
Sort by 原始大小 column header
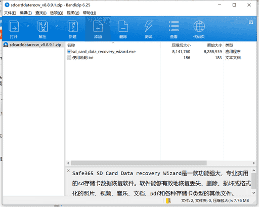pyautogui.click(x=208, y=45)
